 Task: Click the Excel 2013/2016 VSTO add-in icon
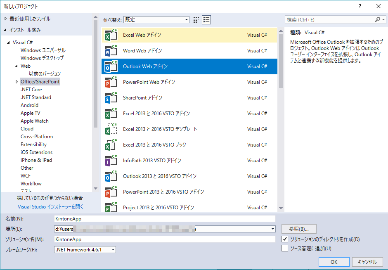coord(111,114)
